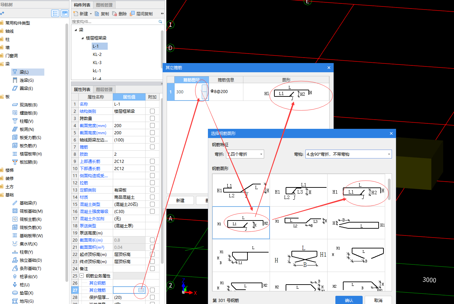Collapse the 基础 category in navigation tree

(2, 195)
